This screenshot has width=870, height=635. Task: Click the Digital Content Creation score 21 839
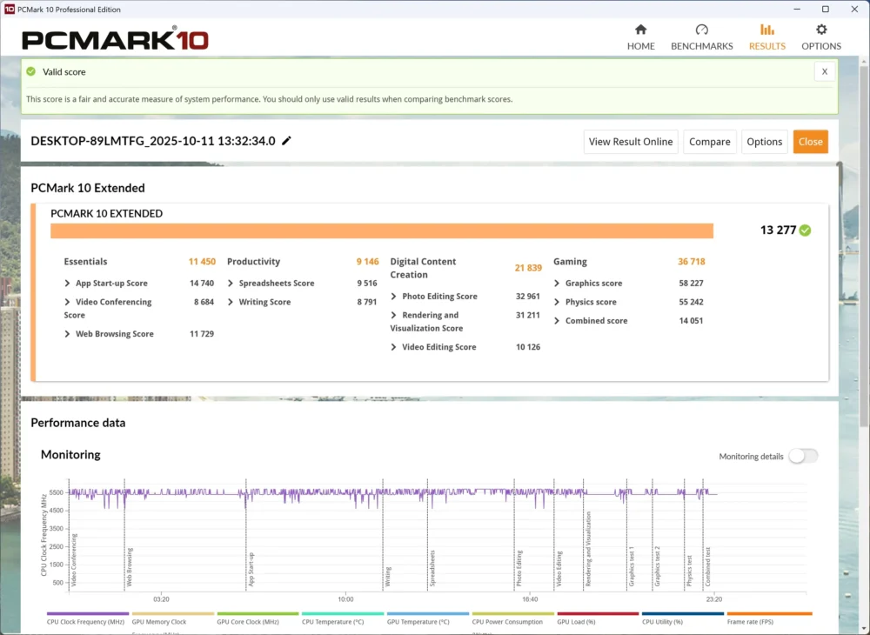click(x=528, y=268)
